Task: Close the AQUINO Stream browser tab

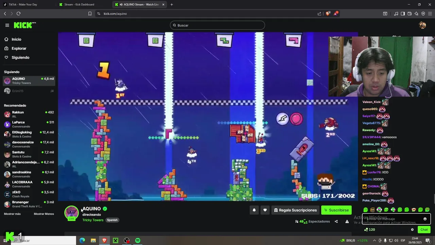Action: (163, 4)
